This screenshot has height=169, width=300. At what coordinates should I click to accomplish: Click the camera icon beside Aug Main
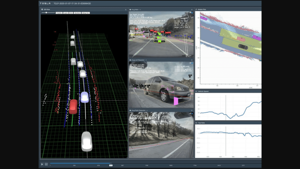[x=130, y=9]
